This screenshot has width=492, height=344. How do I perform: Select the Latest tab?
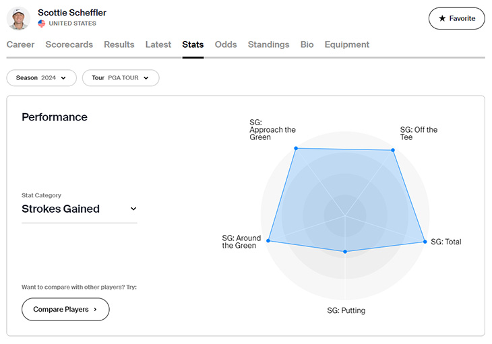click(158, 44)
